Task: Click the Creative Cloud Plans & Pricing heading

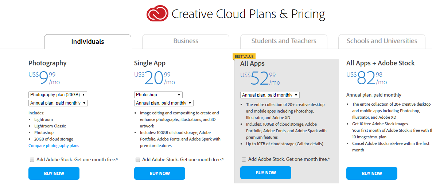Action: [248, 14]
